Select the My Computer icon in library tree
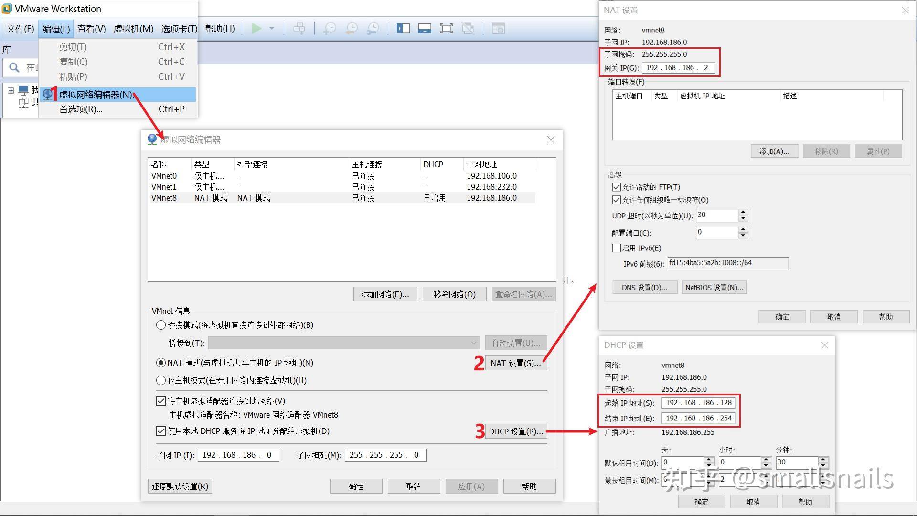 pyautogui.click(x=23, y=89)
